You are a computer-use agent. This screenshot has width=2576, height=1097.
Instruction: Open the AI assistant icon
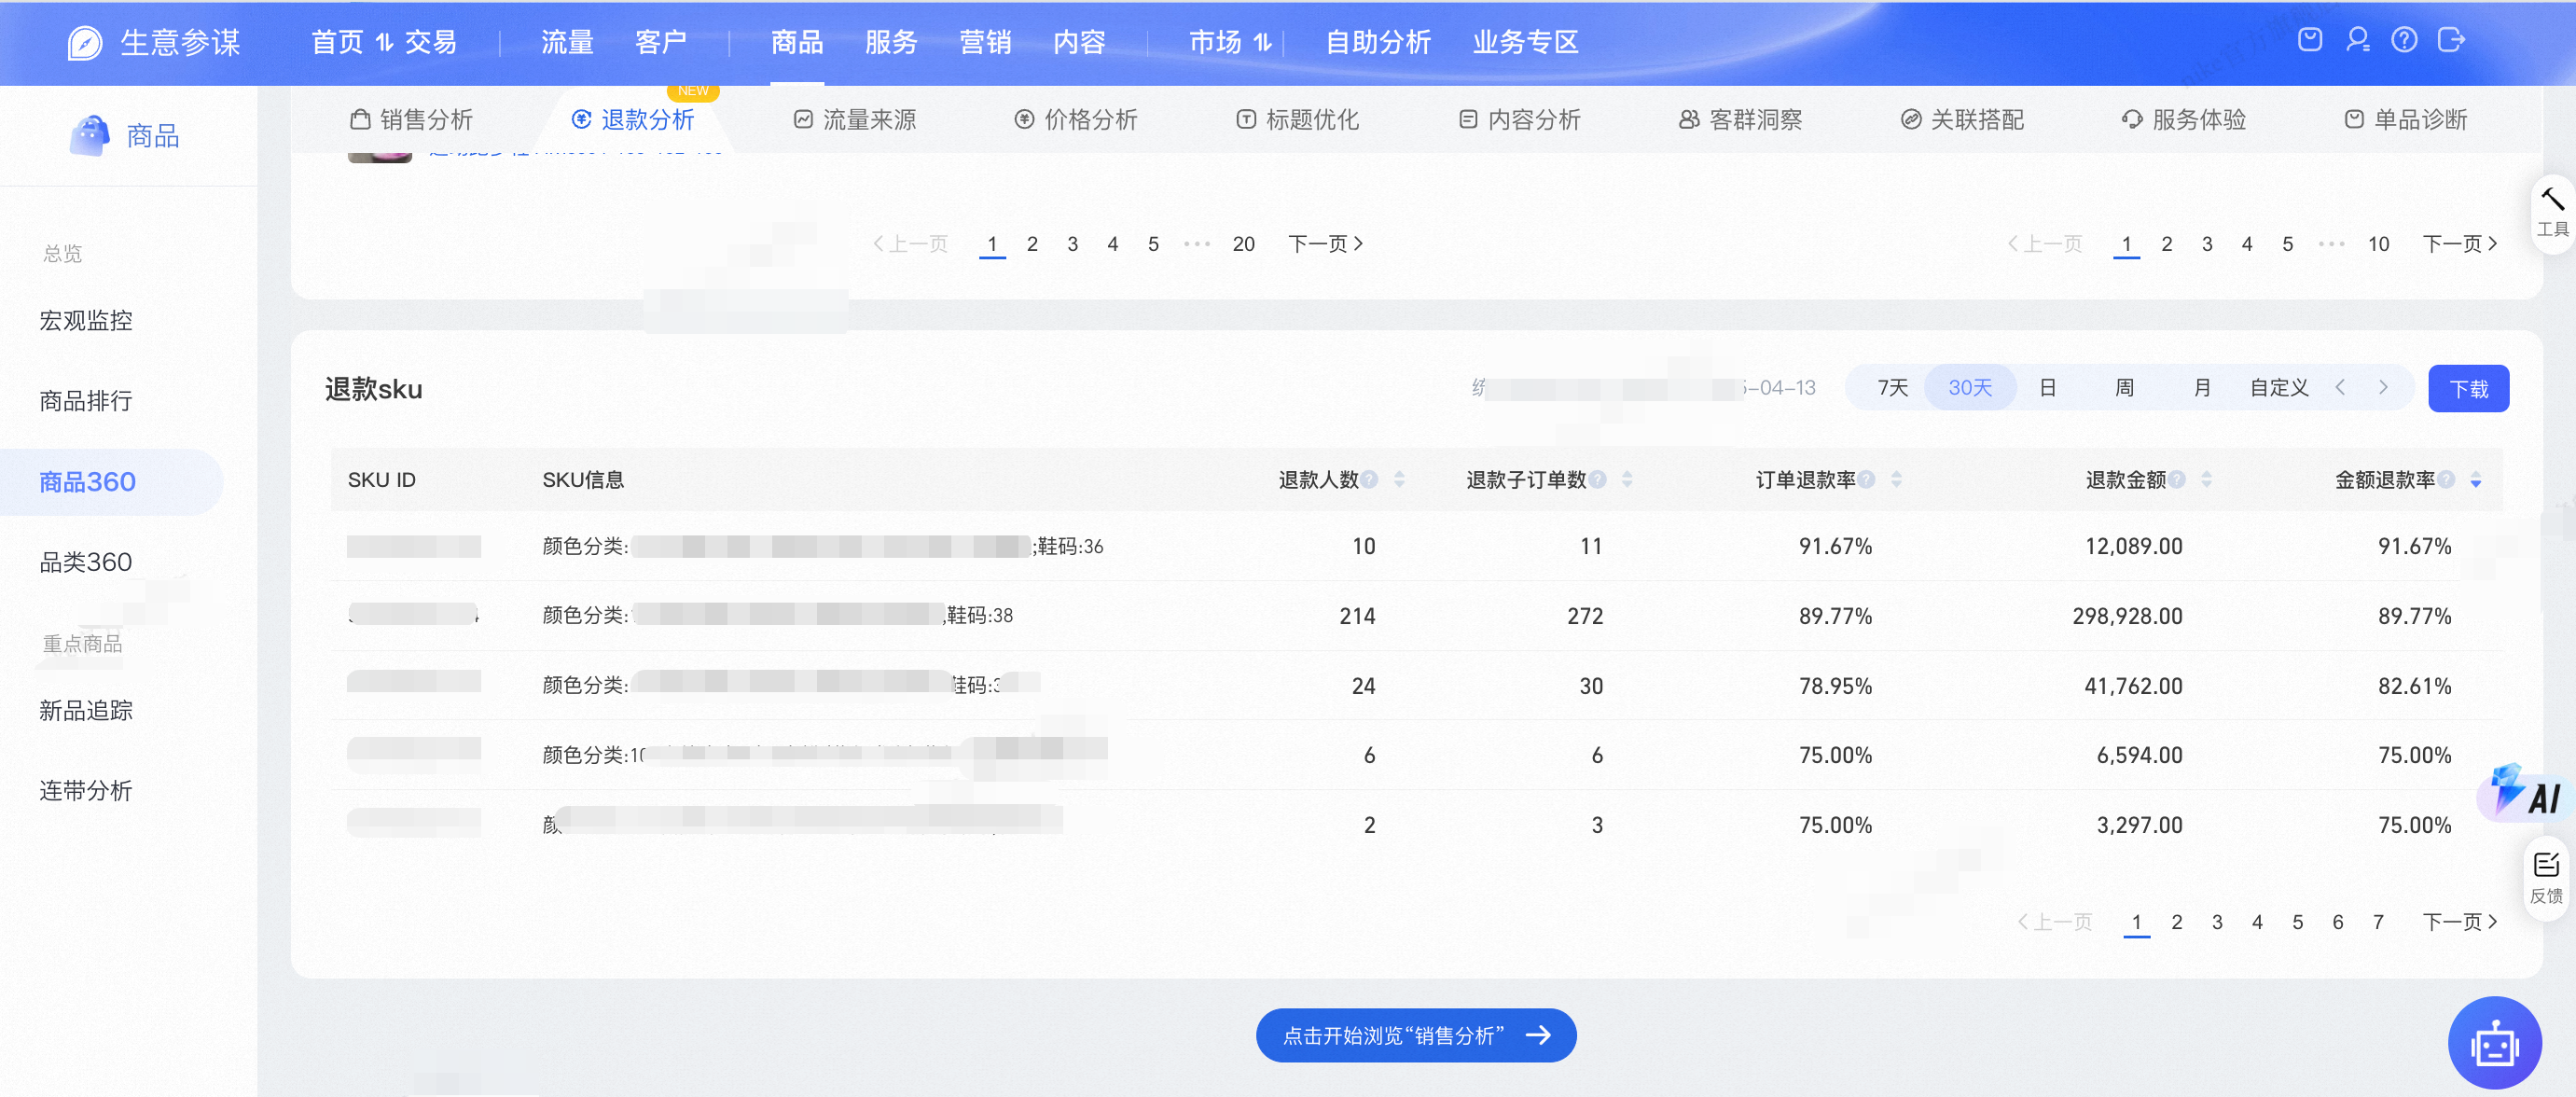point(2526,792)
